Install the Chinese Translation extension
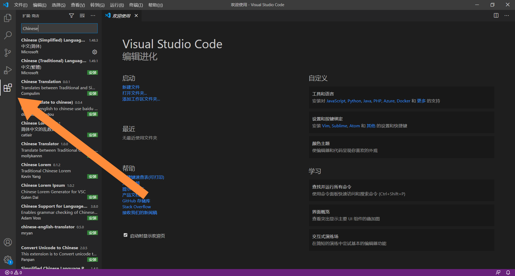The height and width of the screenshot is (276, 515). [93, 93]
